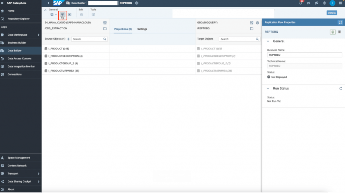Image resolution: width=345 pixels, height=193 pixels.
Task: Click the green status icon beside REPTOBQ
Action: (x=333, y=32)
